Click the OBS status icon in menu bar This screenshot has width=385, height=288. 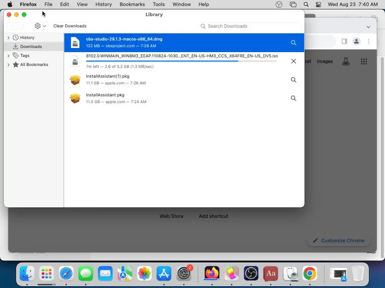[279, 4]
